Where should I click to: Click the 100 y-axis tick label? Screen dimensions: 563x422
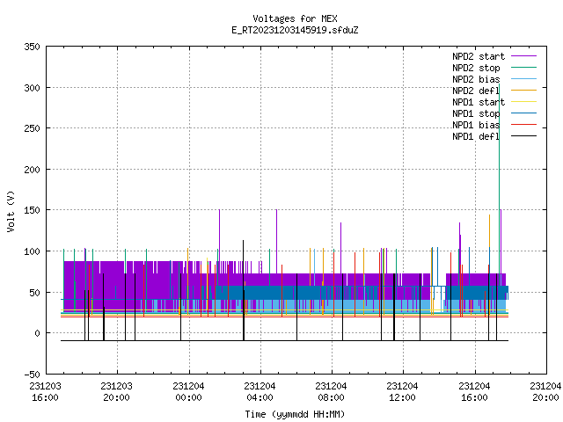click(32, 251)
